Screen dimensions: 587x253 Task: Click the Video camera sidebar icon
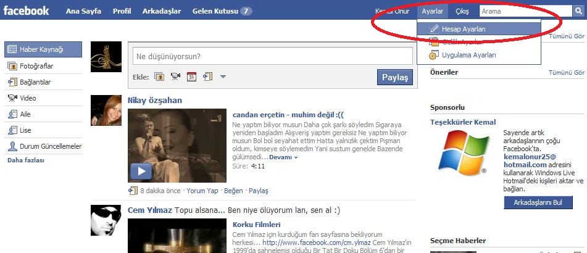point(12,98)
